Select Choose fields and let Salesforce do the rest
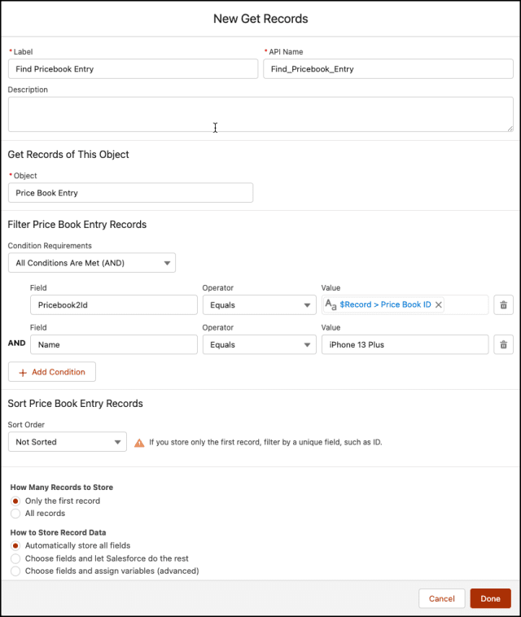The height and width of the screenshot is (617, 521). point(15,558)
